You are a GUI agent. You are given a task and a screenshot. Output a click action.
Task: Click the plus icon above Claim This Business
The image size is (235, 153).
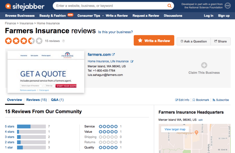click(x=204, y=65)
